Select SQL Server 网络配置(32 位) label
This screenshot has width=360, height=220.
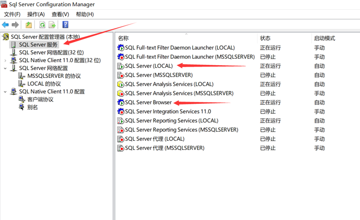[x=52, y=52]
